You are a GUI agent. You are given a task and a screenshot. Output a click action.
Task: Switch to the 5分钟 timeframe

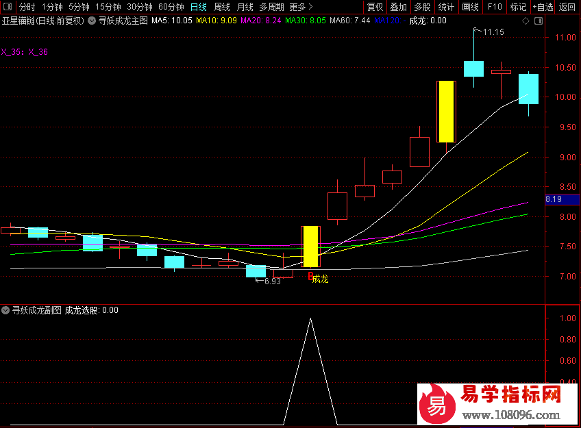[79, 7]
